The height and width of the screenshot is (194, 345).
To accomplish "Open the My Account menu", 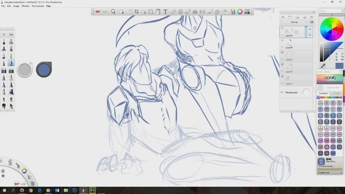I will coord(38,6).
